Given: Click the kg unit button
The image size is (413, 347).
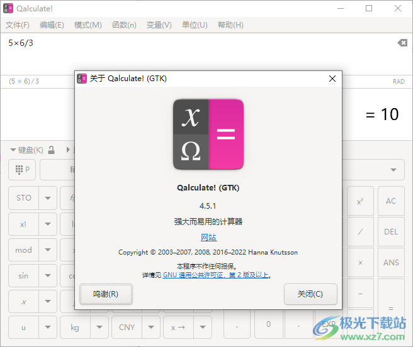Looking at the screenshot, I should (x=75, y=328).
